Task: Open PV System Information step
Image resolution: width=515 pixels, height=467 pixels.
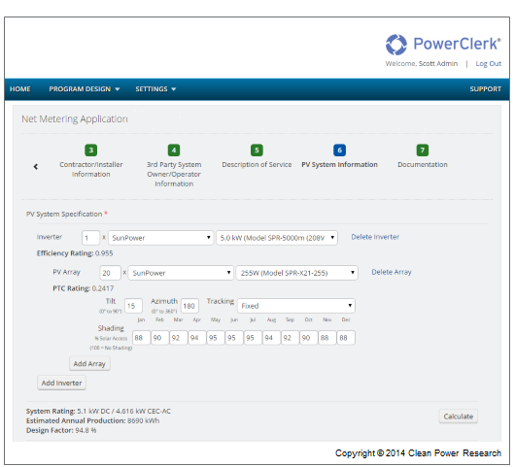Action: (x=340, y=164)
